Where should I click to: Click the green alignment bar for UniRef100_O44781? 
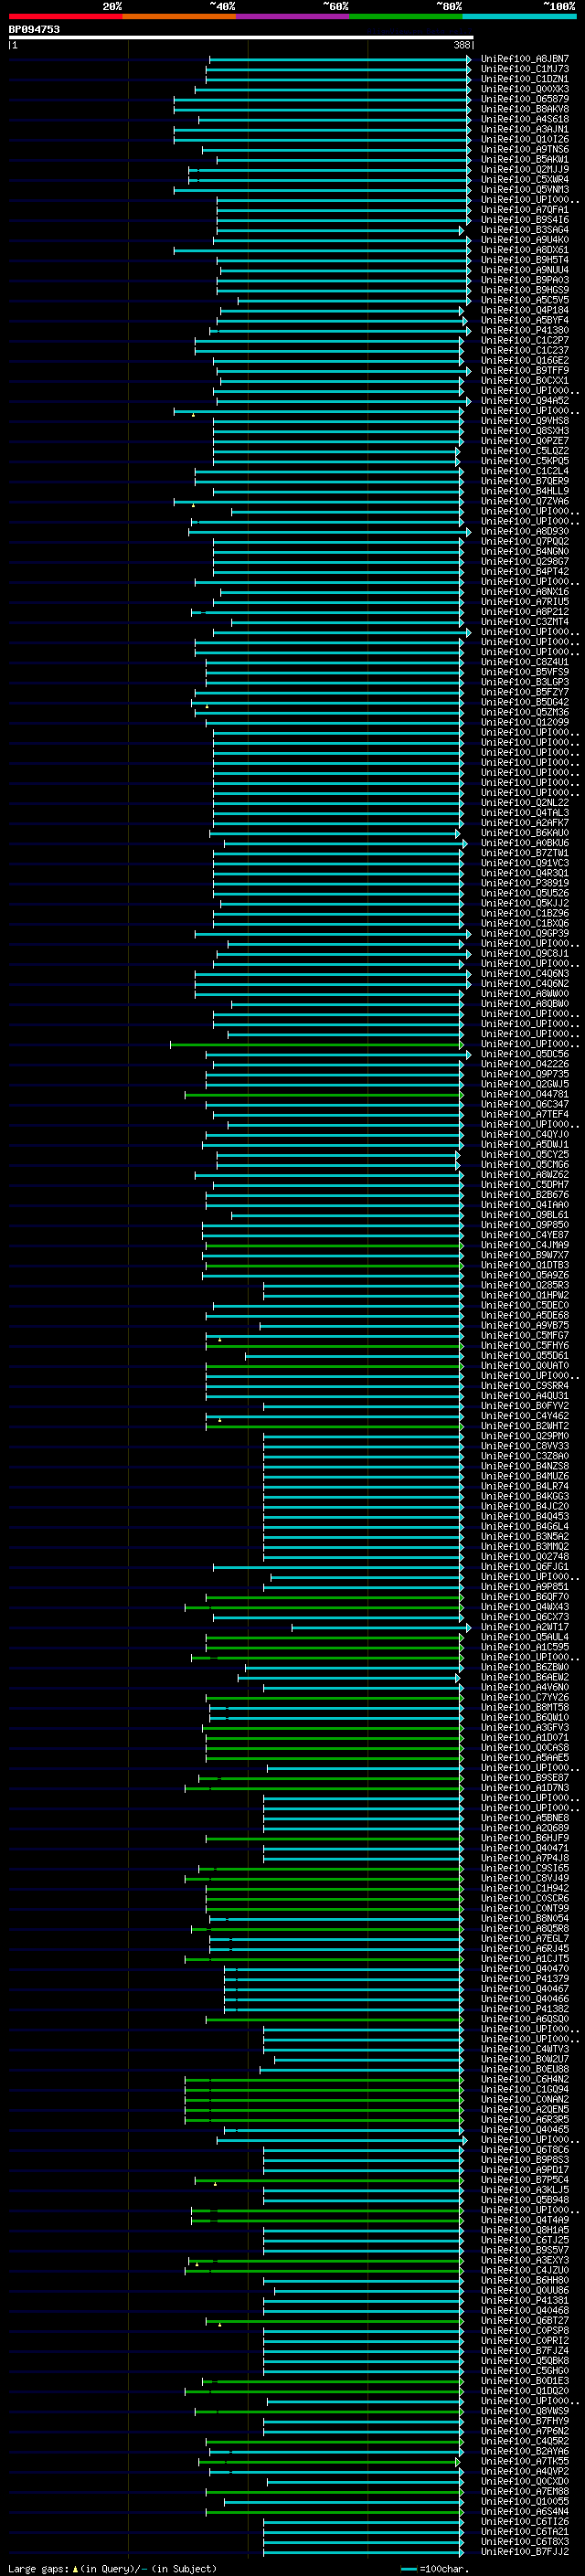(x=324, y=1094)
